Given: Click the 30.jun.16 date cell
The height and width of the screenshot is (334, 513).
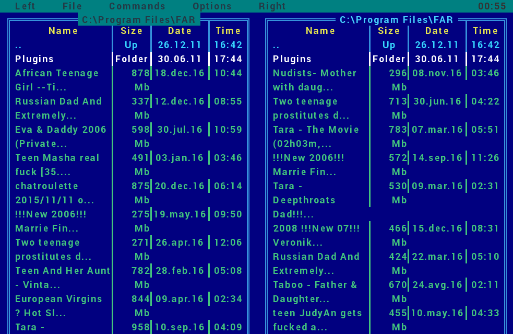Looking at the screenshot, I should 437,101.
